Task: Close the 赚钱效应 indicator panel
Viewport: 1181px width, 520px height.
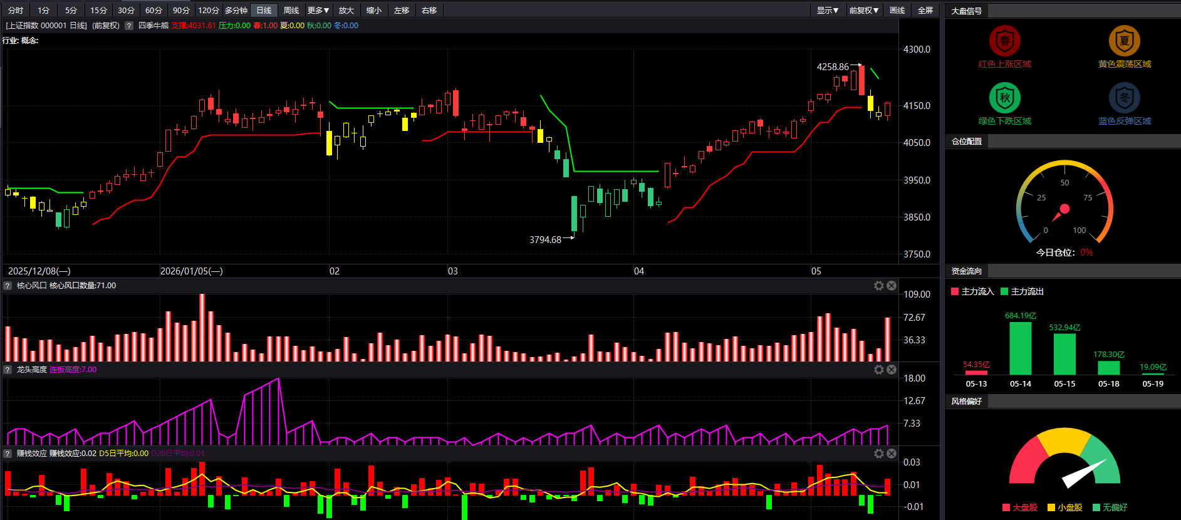Action: coord(892,454)
